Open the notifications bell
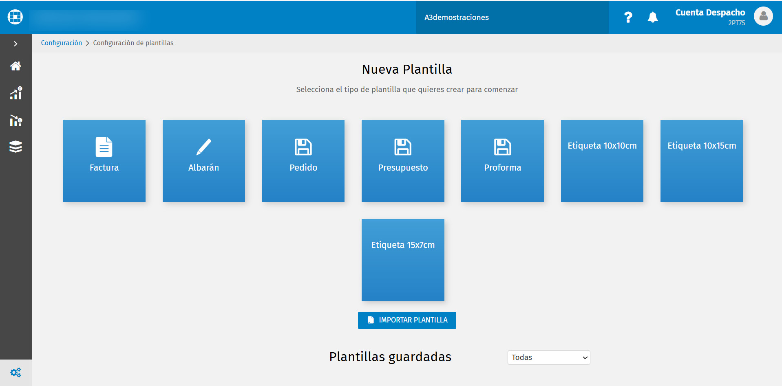 [653, 17]
